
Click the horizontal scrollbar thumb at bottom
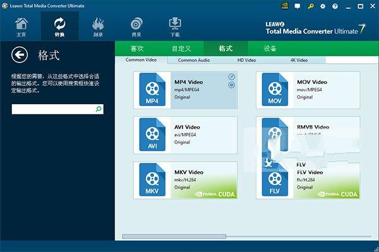coord(174,236)
